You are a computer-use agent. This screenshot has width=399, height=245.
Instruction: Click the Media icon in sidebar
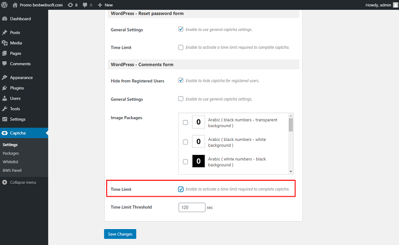click(x=4, y=43)
